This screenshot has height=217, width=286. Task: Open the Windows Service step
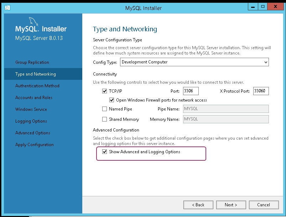coord(31,109)
